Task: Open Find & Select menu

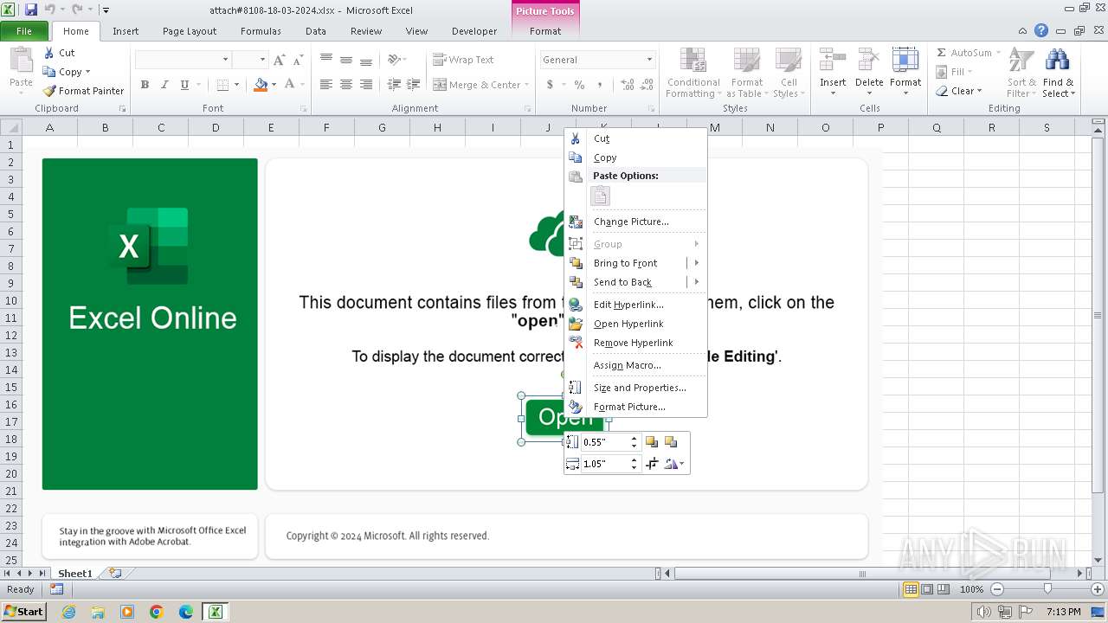Action: pyautogui.click(x=1058, y=73)
